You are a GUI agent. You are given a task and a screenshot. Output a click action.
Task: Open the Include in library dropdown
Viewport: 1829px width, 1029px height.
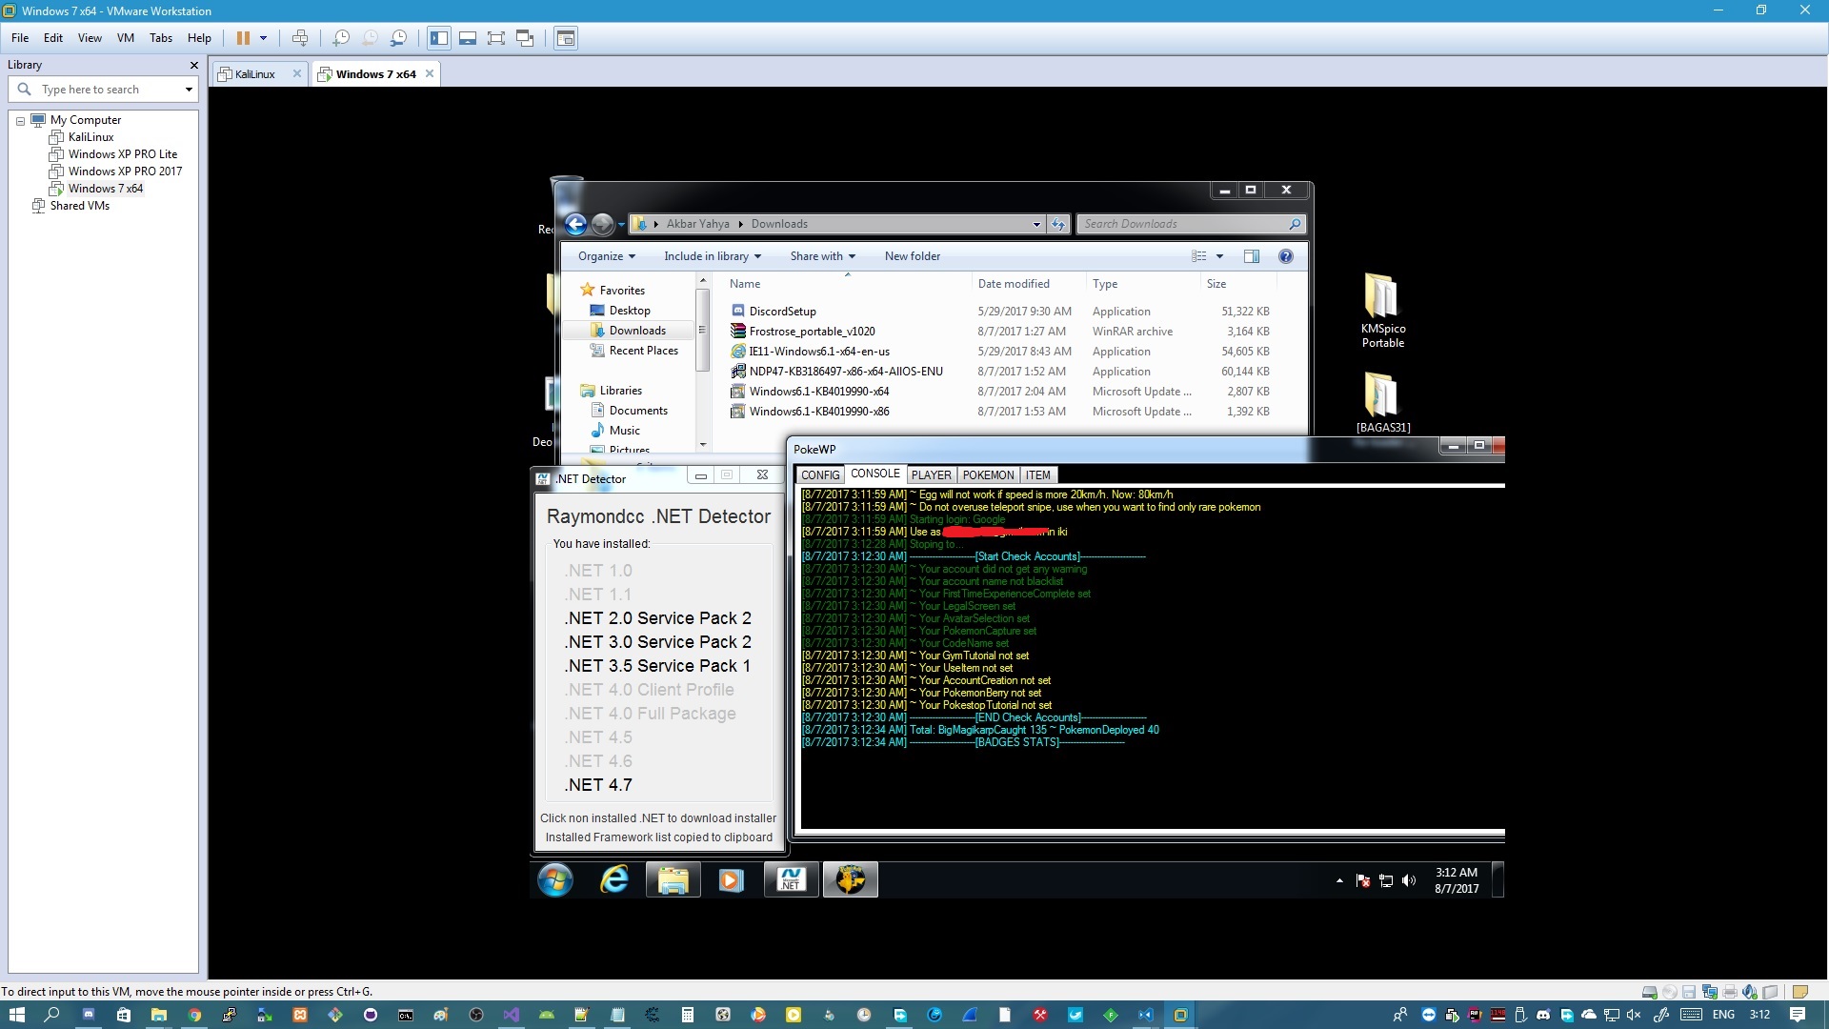713,256
